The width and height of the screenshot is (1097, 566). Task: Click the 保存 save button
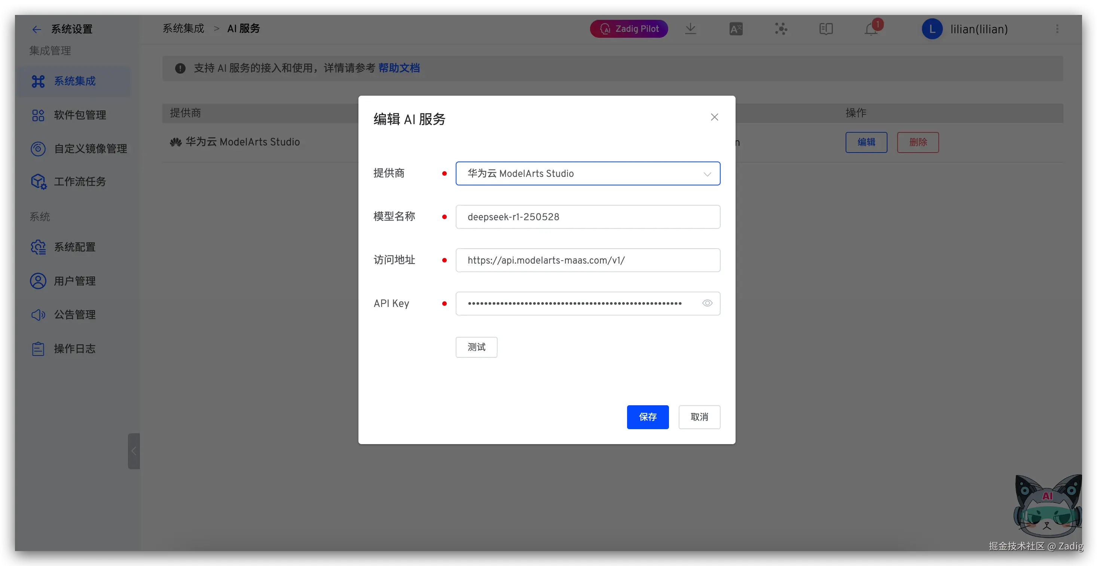click(647, 416)
